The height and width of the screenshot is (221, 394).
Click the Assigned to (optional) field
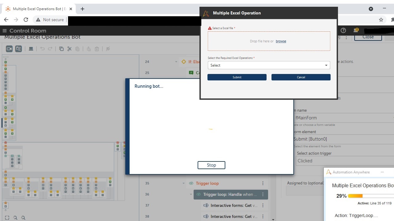point(305,191)
